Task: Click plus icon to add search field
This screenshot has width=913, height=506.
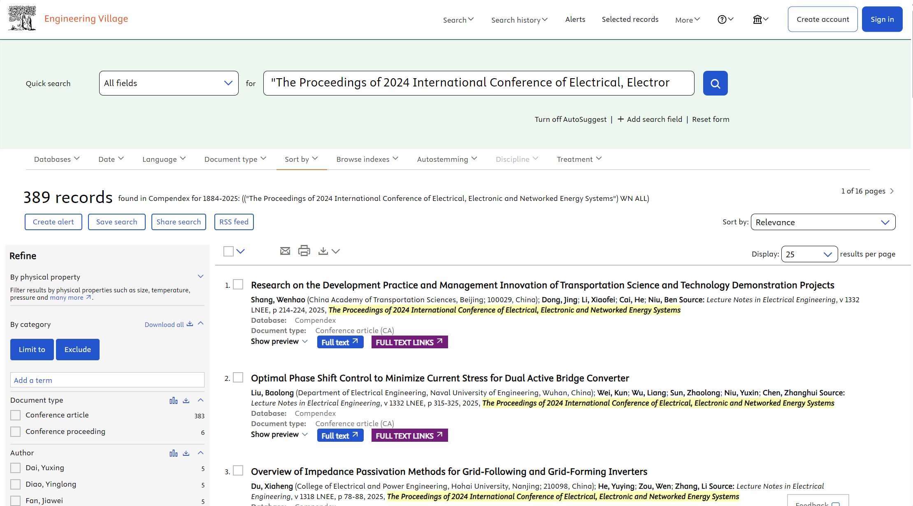Action: click(x=620, y=119)
